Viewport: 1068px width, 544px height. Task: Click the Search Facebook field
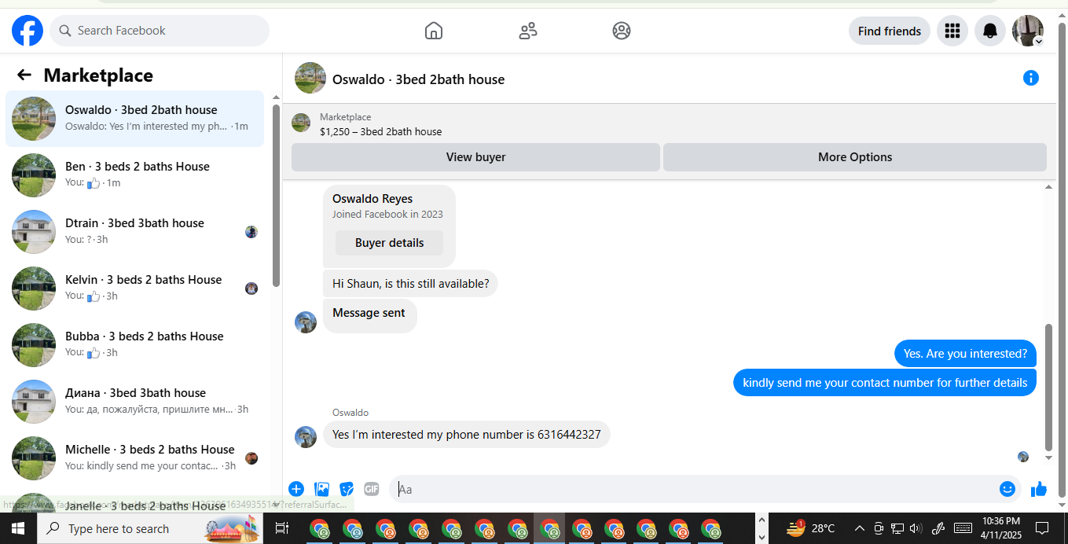pyautogui.click(x=160, y=31)
